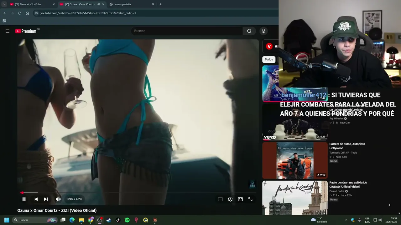Screen dimensions: 401x225
Task: Open the Carrera de autos thumbnail
Action: 295,161
